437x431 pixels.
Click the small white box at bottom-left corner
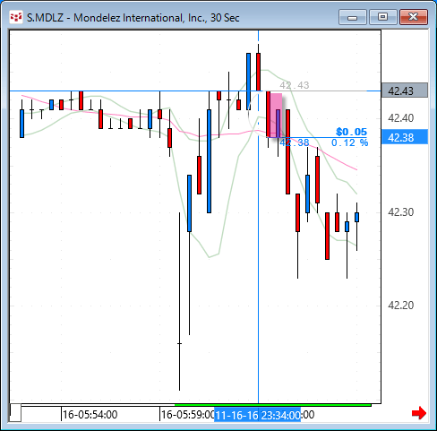(x=15, y=413)
